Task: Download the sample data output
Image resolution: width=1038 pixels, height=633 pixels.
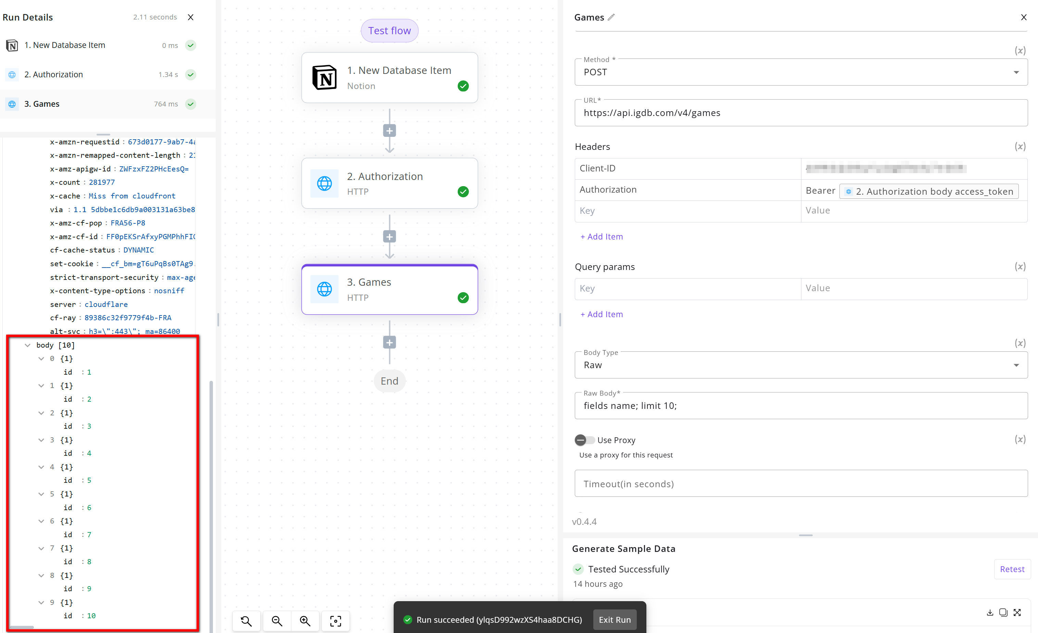Action: pyautogui.click(x=989, y=612)
